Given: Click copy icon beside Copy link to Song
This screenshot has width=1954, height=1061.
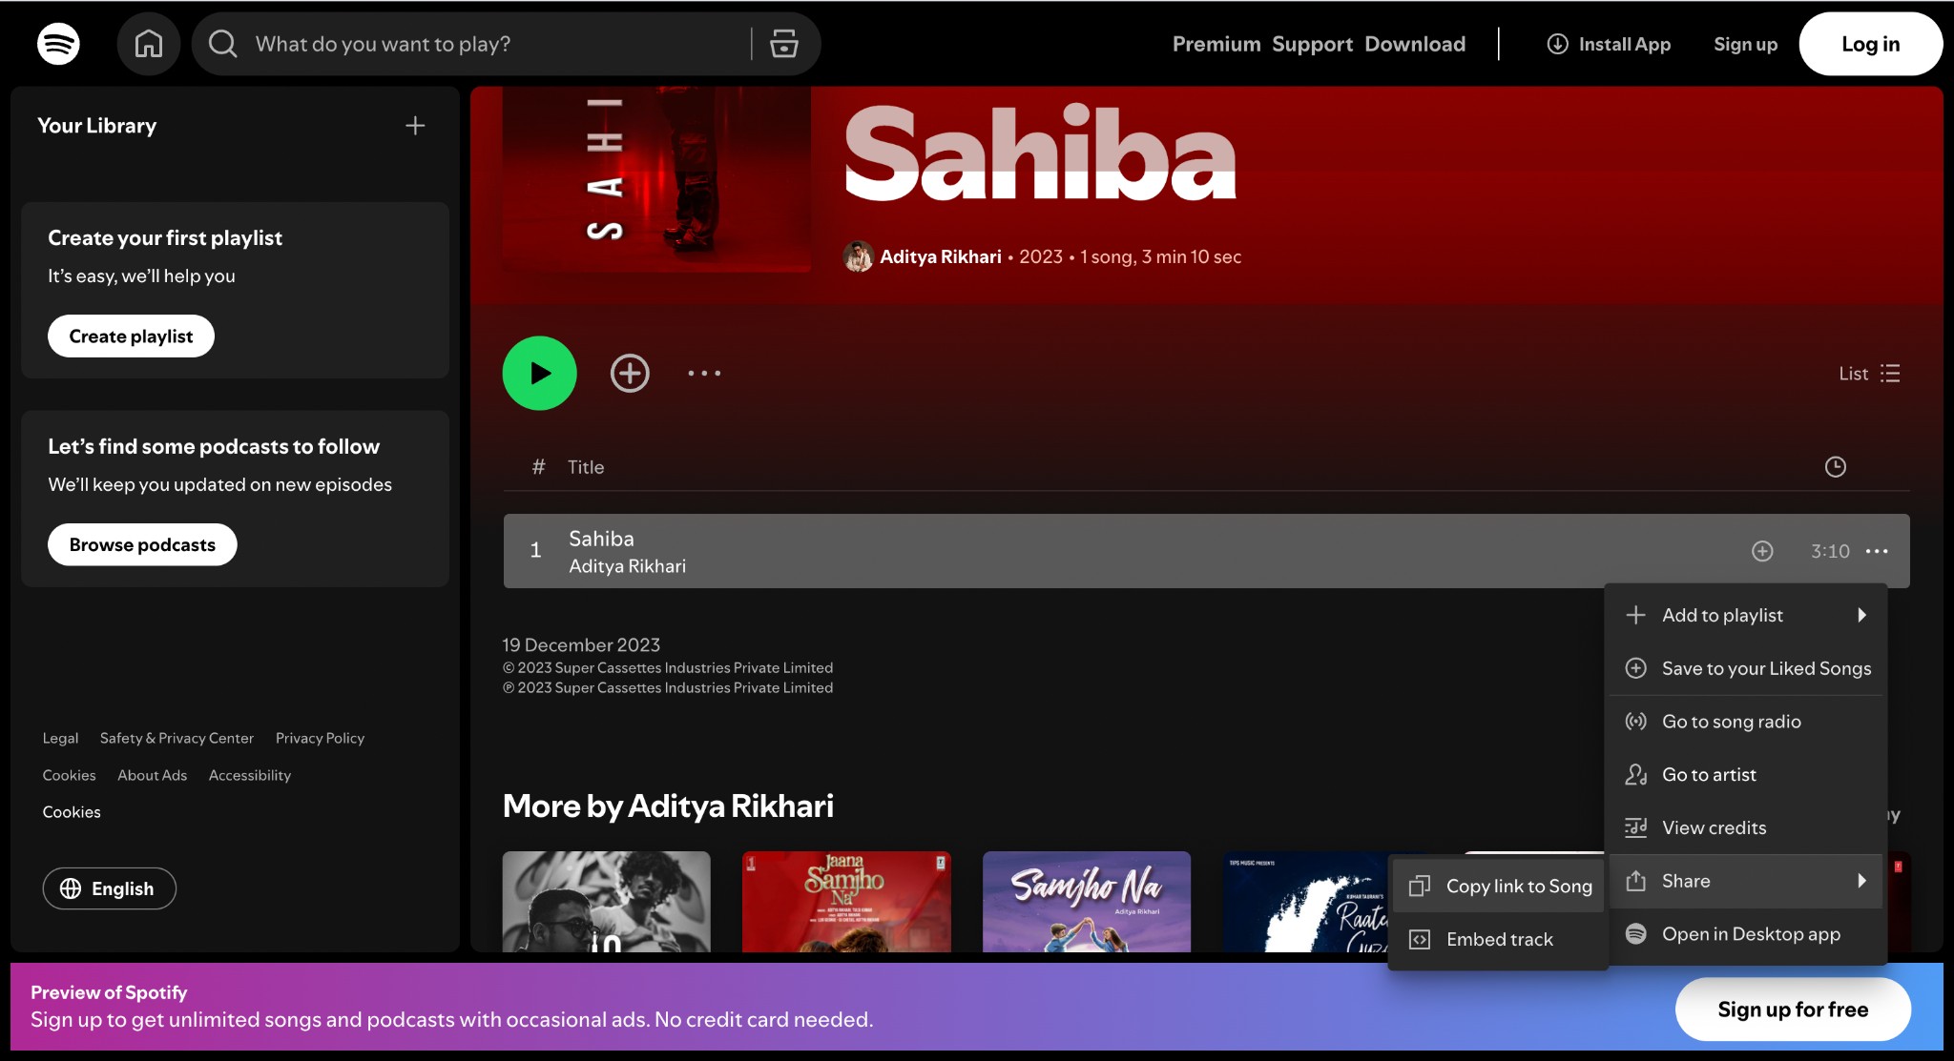Looking at the screenshot, I should [x=1420, y=887].
